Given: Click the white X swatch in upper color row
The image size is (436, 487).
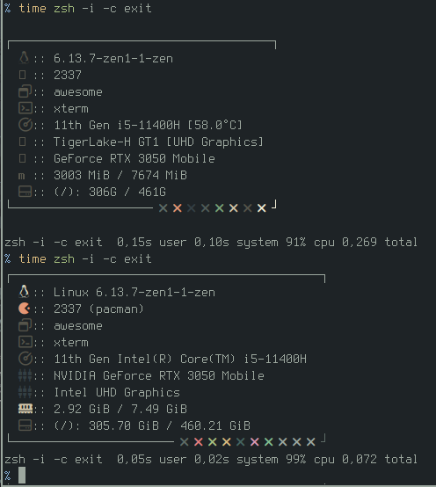Looking at the screenshot, I should point(261,208).
